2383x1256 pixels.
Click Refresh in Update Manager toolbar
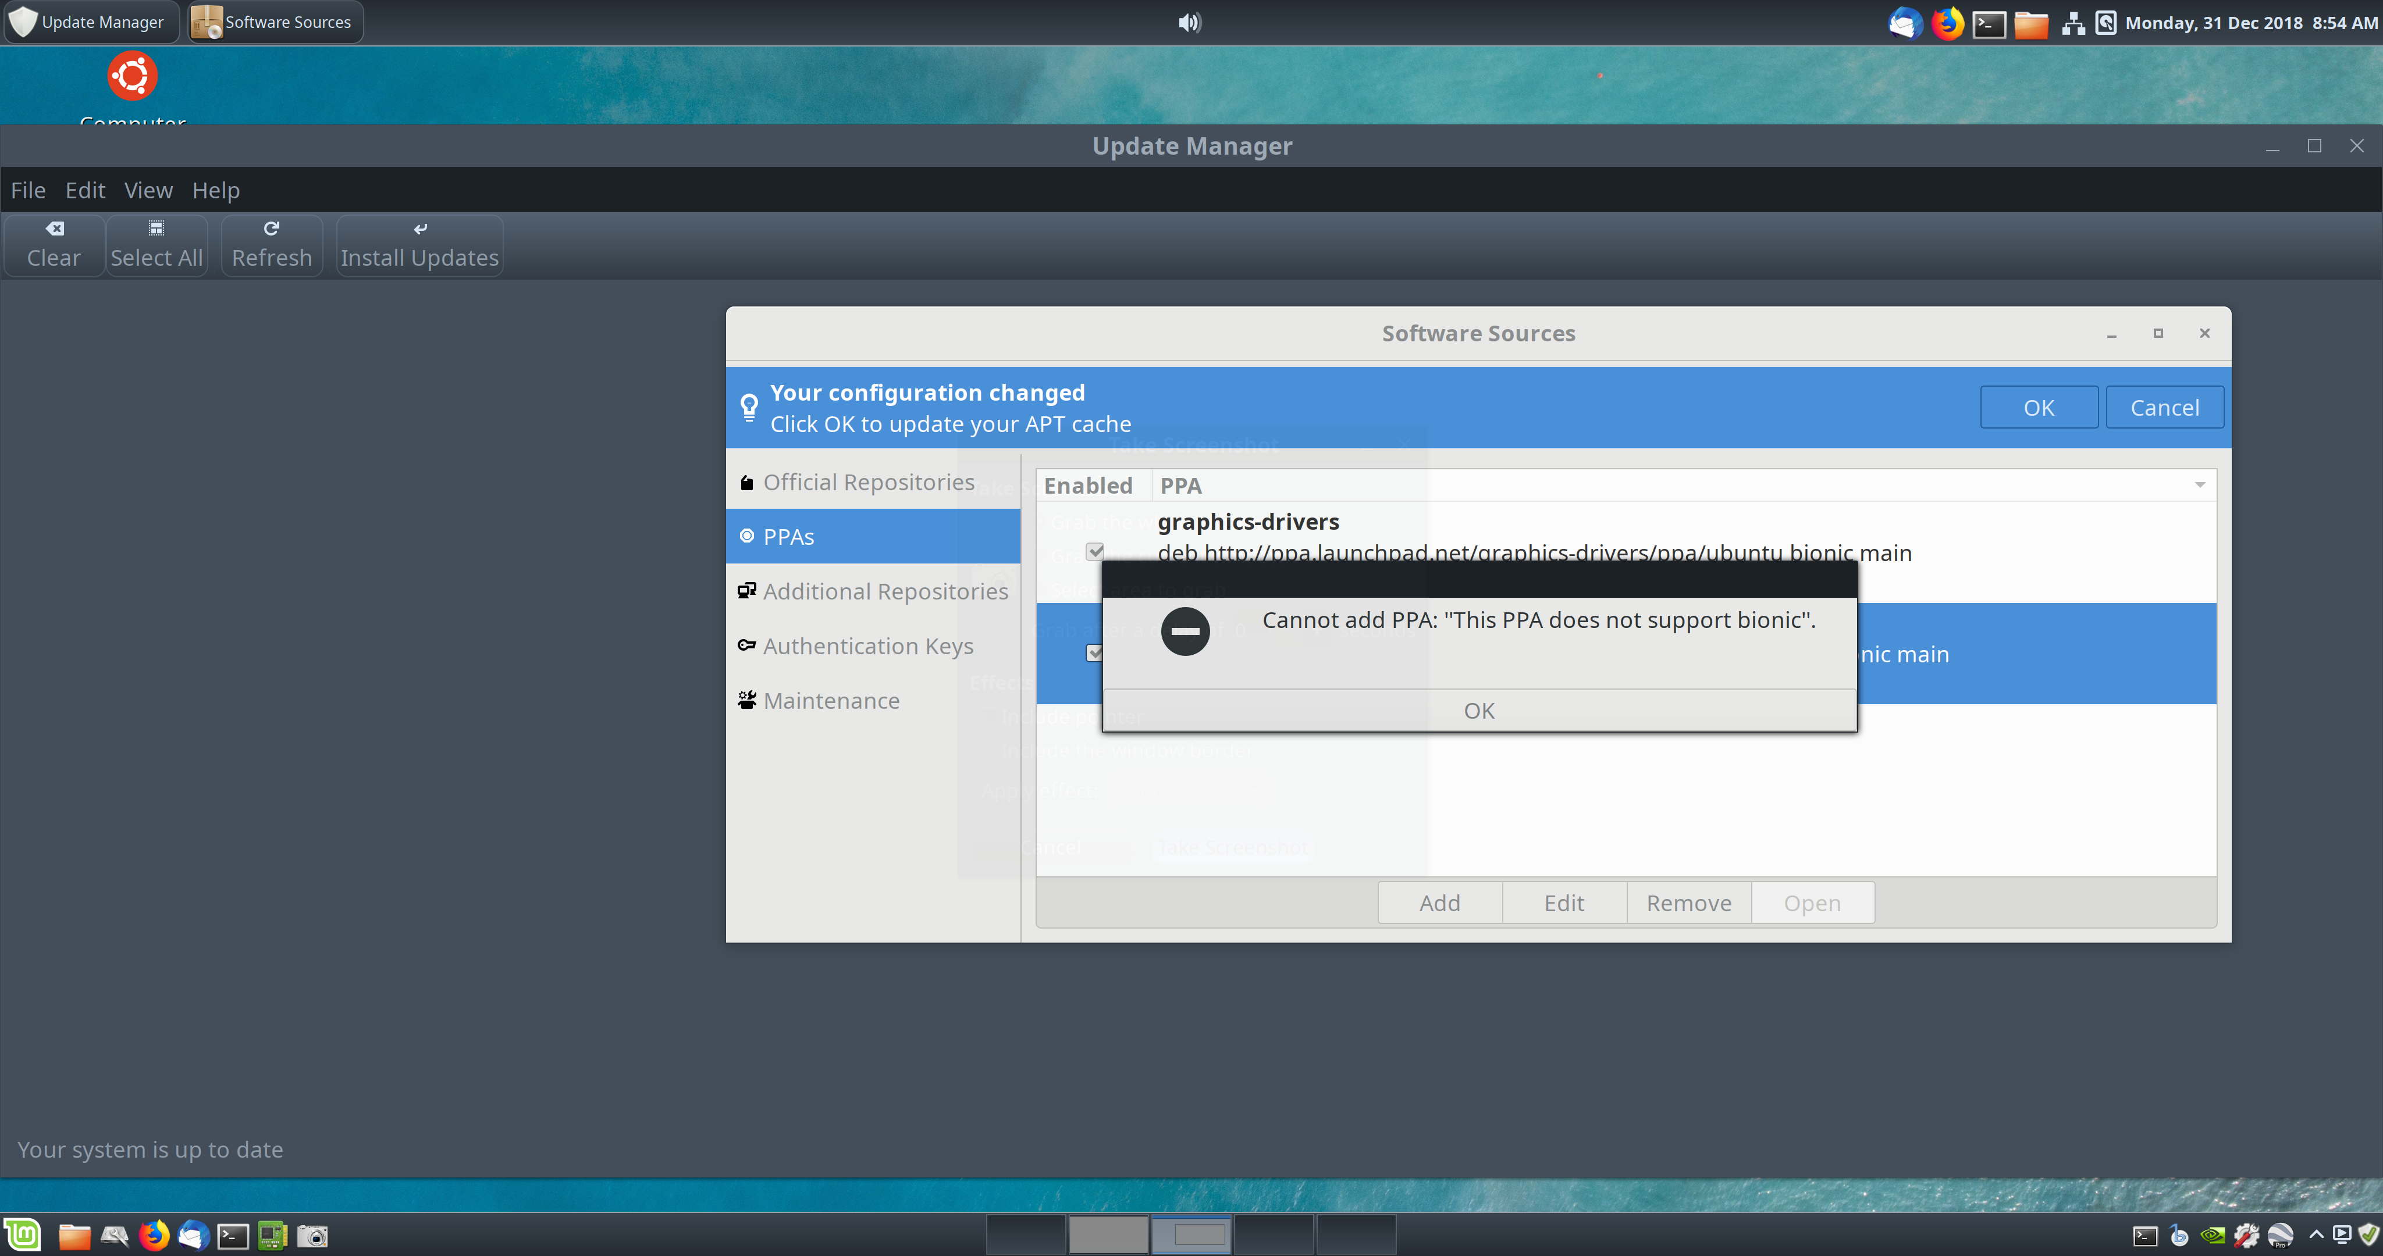(x=271, y=245)
